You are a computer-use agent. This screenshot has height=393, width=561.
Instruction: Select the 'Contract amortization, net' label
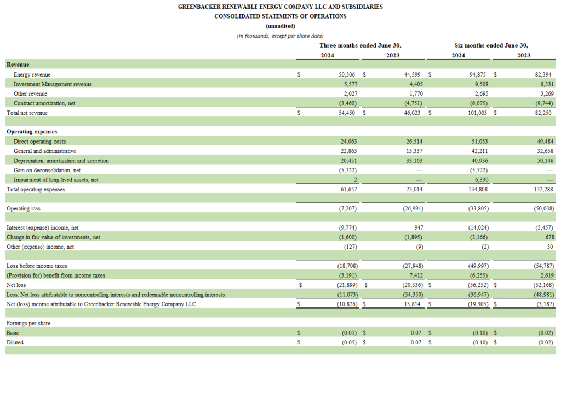(x=44, y=103)
